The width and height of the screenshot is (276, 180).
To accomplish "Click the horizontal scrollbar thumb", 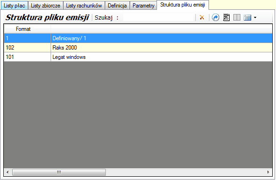I will click(x=59, y=172).
